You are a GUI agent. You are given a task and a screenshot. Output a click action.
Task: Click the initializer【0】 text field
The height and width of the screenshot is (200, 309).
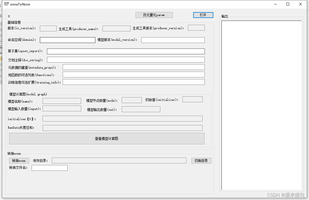(123, 119)
